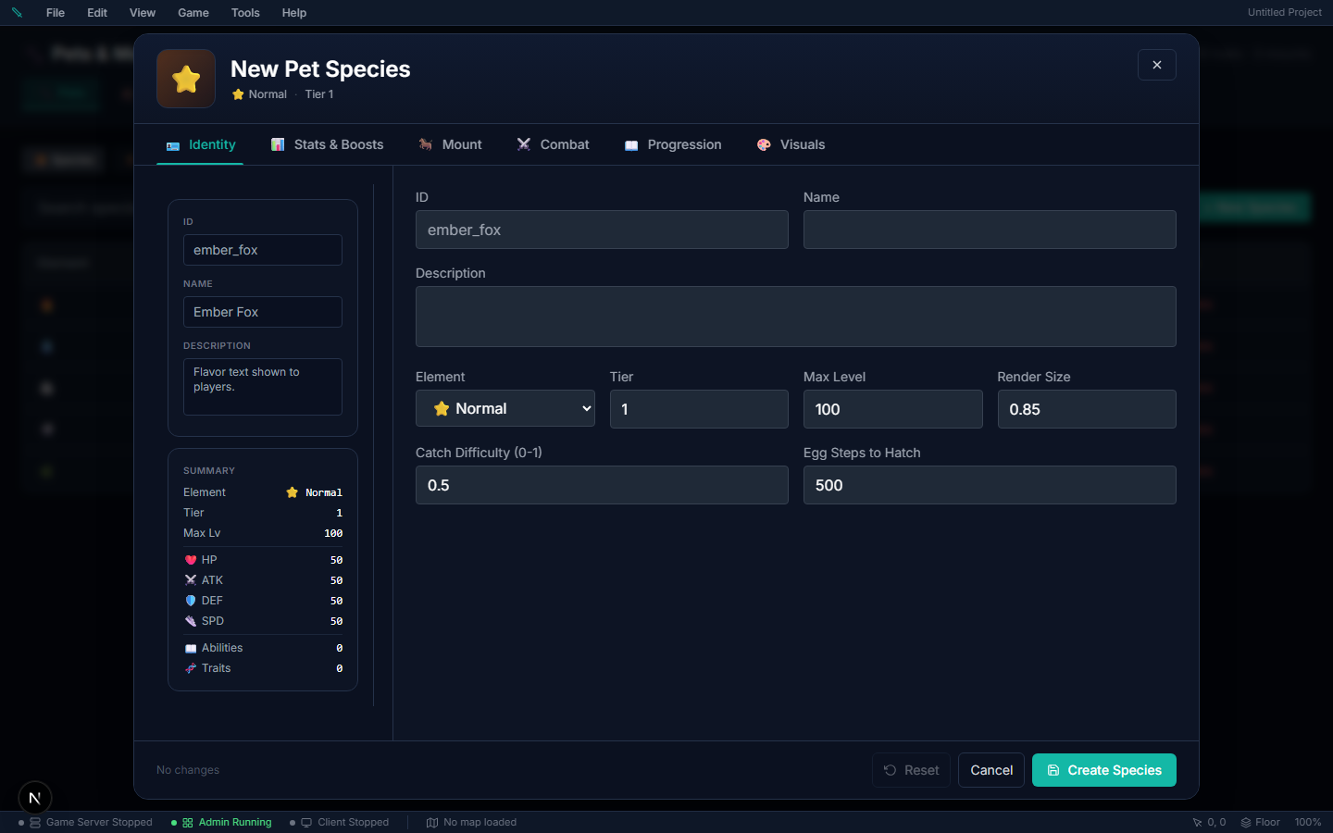
Task: Click the Tier input field
Action: [x=699, y=409]
